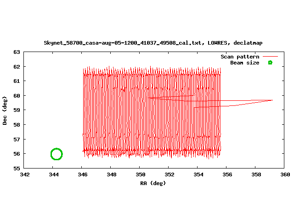Click the x-axis tick label 356
Image resolution: width=294 pixels, height=221 pixels.
(x=227, y=175)
